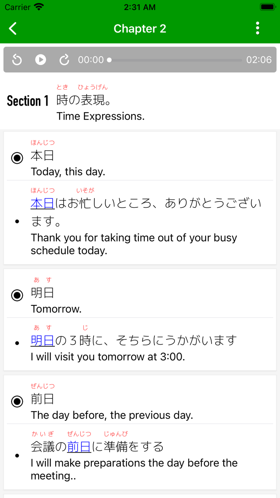Tap the Wi-Fi icon in the status bar
The height and width of the screenshot is (498, 280).
[38, 6]
